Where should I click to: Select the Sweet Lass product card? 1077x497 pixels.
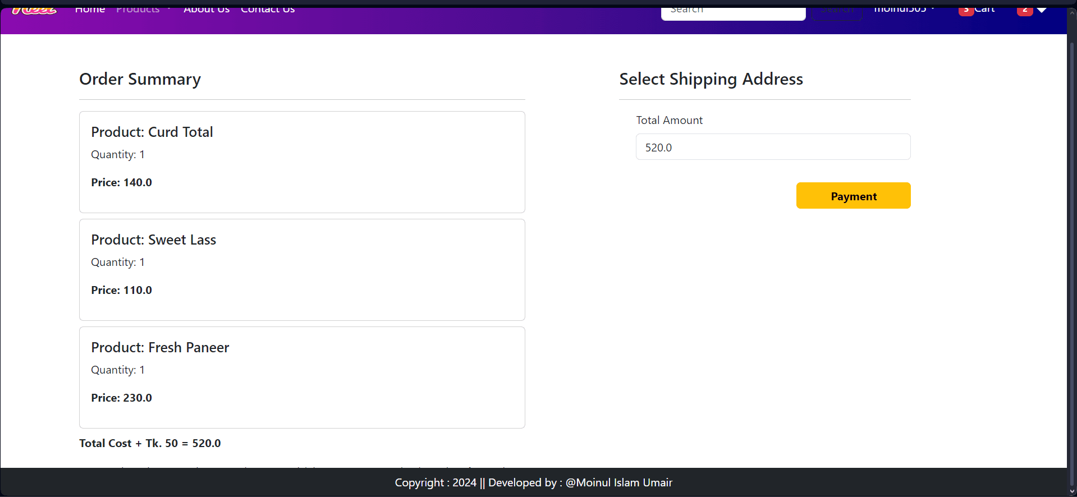302,270
